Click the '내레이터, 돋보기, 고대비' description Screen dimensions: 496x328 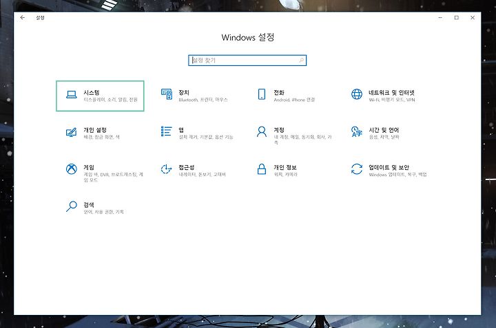pos(203,175)
